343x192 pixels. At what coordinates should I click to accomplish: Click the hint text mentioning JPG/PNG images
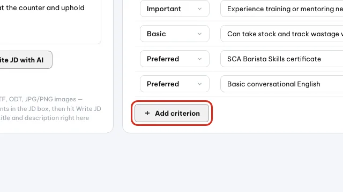(41, 99)
